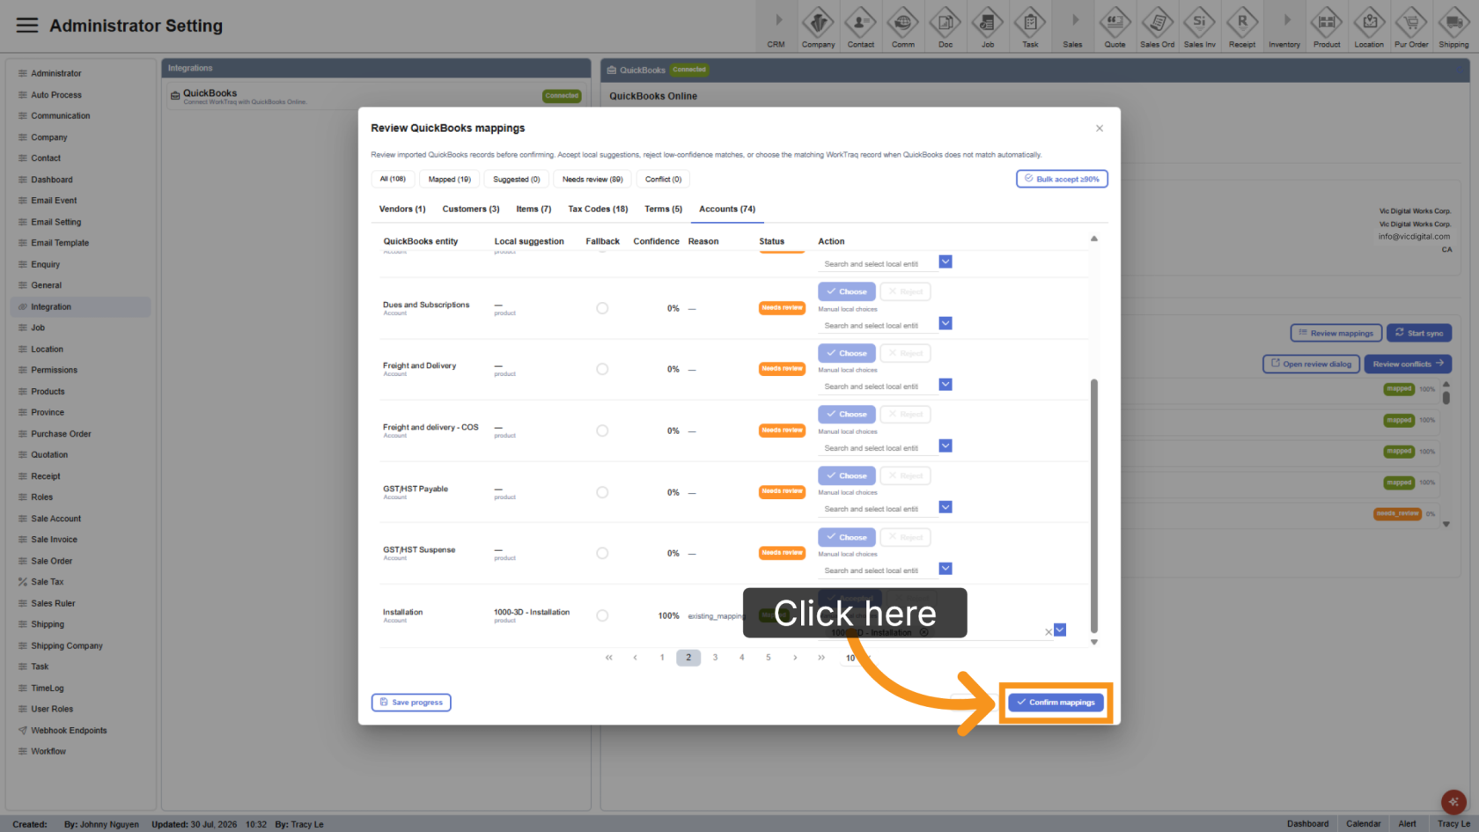Open entity dropdown for Freight and Delivery

(946, 385)
